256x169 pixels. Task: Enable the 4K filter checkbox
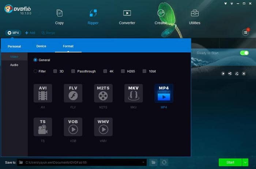[x=105, y=71]
